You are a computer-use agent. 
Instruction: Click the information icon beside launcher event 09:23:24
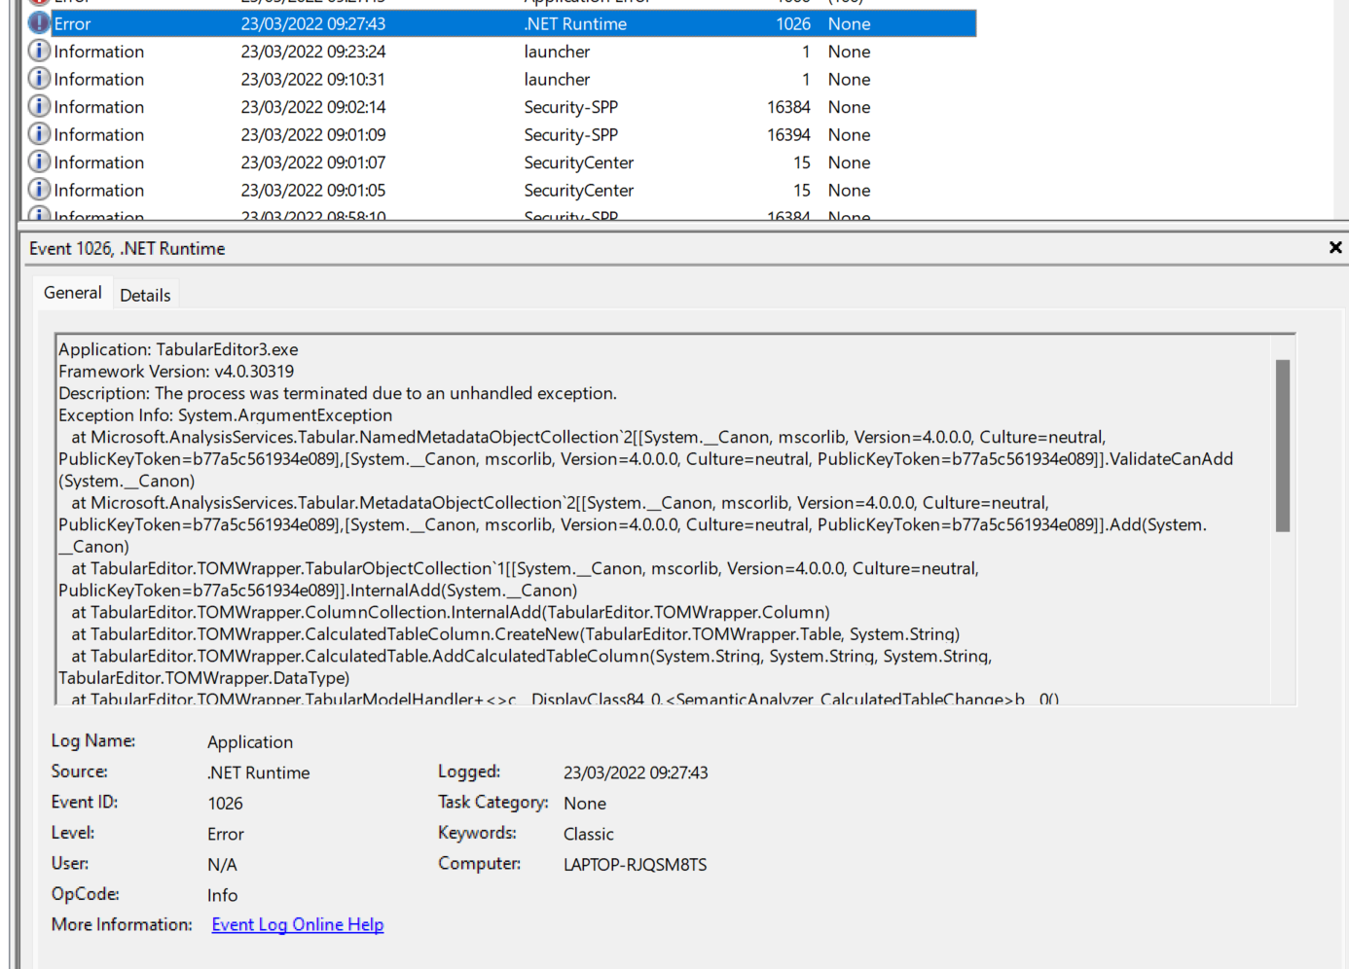pyautogui.click(x=39, y=51)
